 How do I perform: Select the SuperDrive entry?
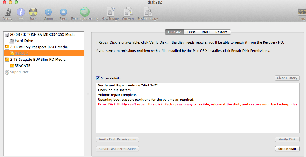(x=44, y=72)
